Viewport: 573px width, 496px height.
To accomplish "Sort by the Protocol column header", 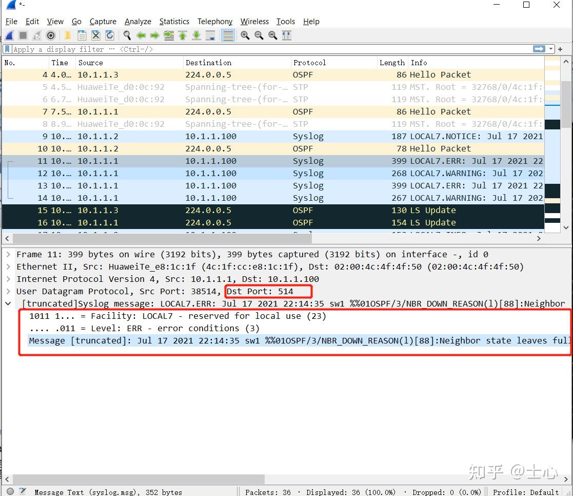I will [333, 63].
